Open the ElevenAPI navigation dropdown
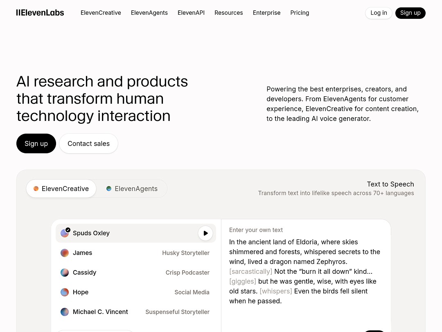This screenshot has height=332, width=442. [x=191, y=13]
